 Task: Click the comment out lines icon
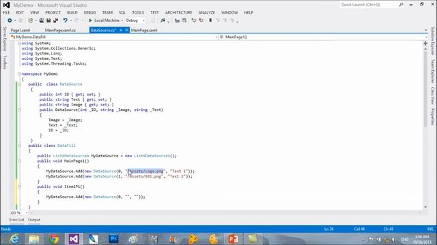pyautogui.click(x=194, y=20)
